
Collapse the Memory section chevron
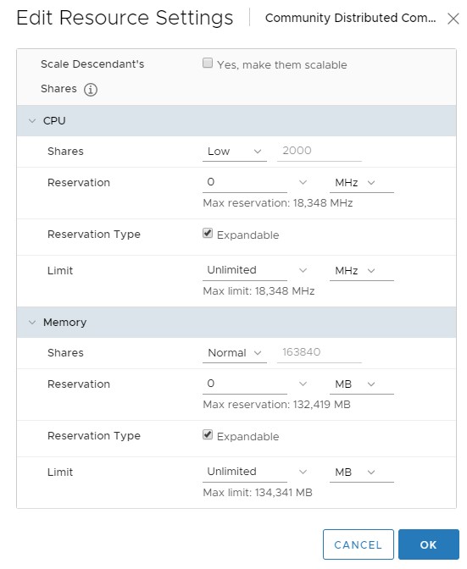click(32, 323)
